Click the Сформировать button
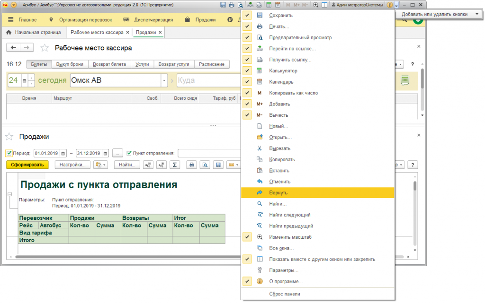 27,165
